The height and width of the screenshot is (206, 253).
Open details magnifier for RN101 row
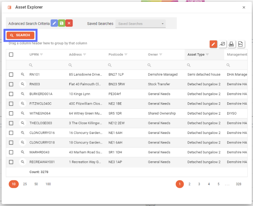click(22, 75)
